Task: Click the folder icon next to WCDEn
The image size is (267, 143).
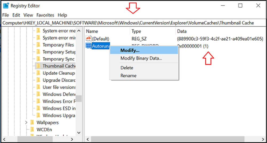Action: pyautogui.click(x=32, y=130)
